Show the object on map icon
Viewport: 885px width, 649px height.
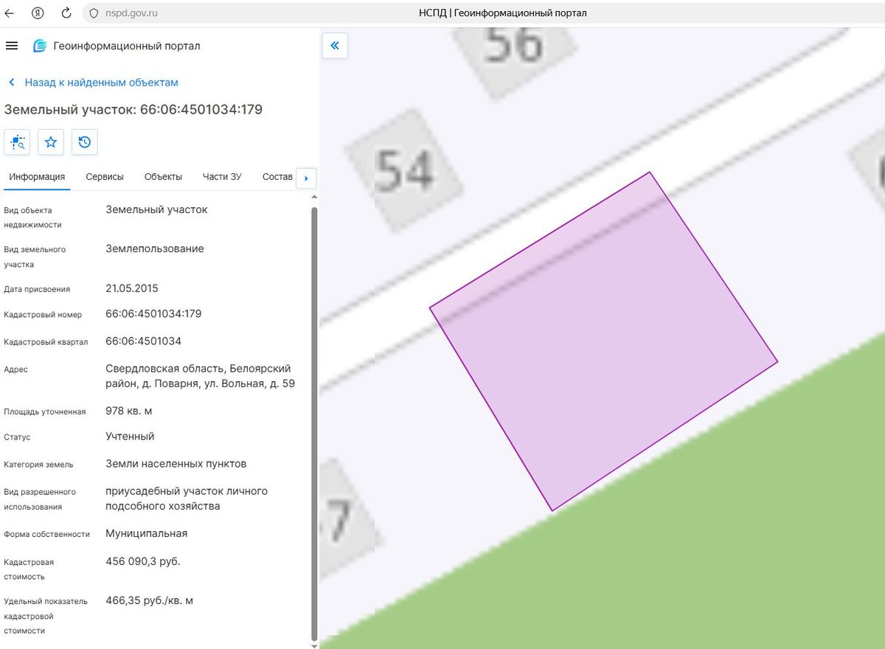pyautogui.click(x=17, y=142)
